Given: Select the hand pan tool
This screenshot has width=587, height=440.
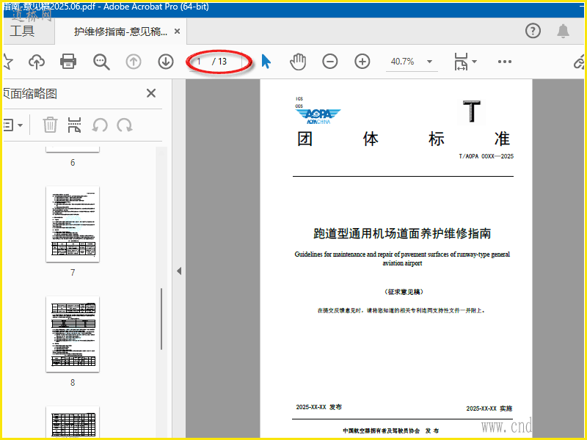Looking at the screenshot, I should click(298, 62).
